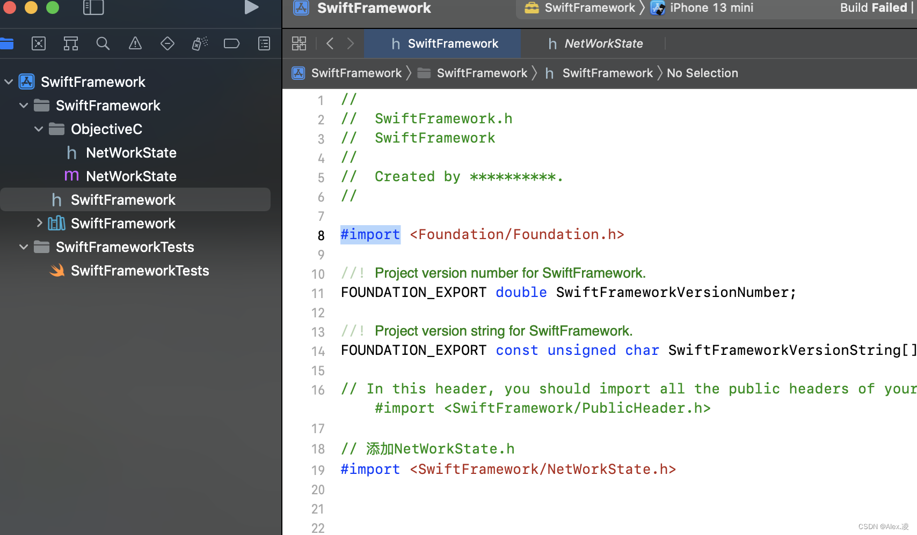Collapse the ObjectiveC folder
917x535 pixels.
pyautogui.click(x=39, y=129)
